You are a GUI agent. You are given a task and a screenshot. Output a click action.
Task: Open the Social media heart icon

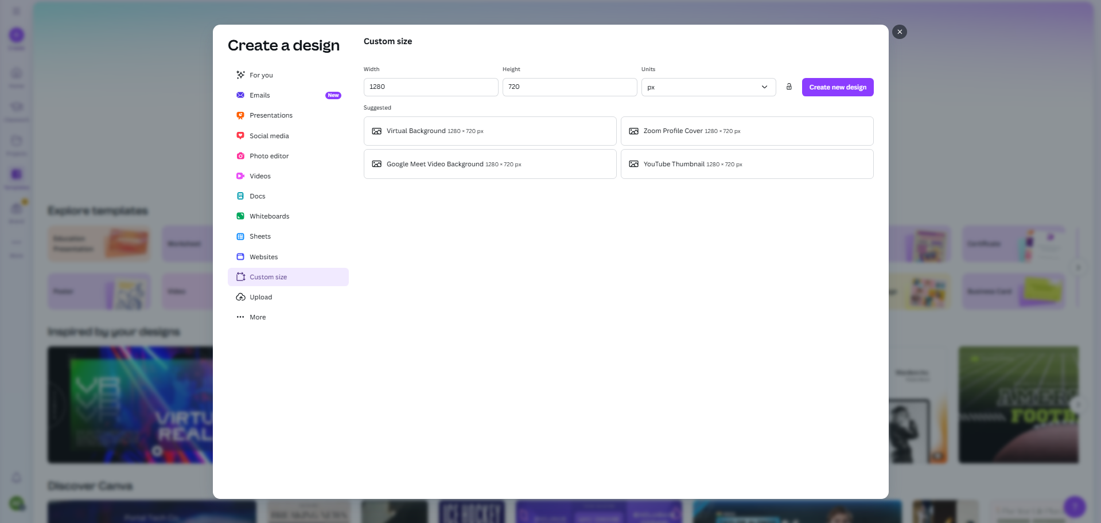coord(240,136)
